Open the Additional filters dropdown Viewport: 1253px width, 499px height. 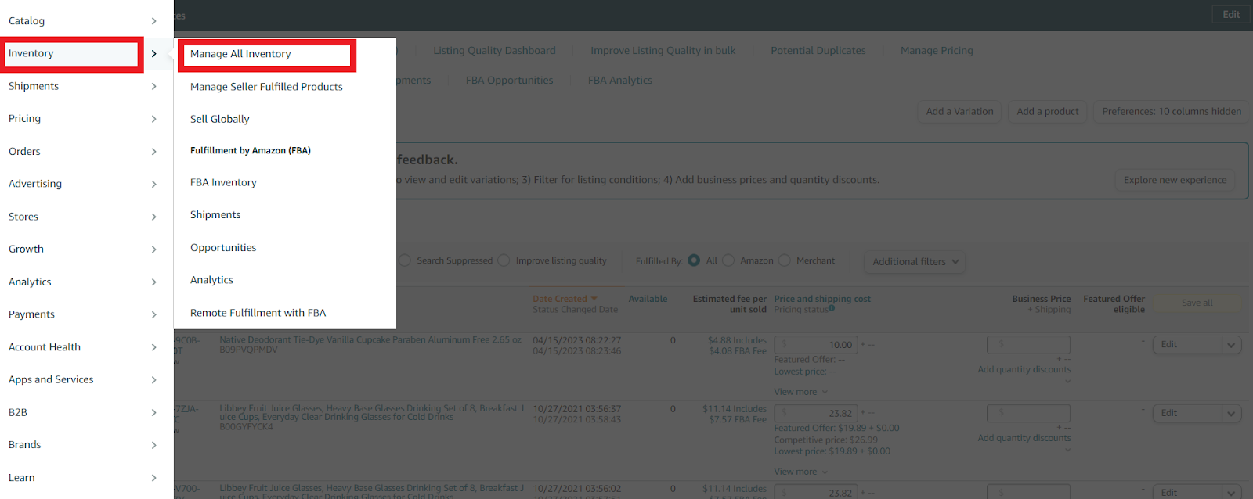point(915,262)
